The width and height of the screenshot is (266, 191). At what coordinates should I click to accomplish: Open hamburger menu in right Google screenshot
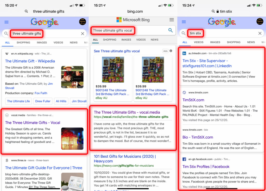click(184, 22)
